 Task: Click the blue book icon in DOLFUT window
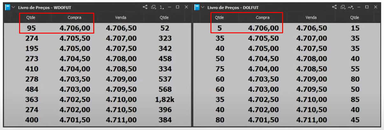[x=197, y=7]
